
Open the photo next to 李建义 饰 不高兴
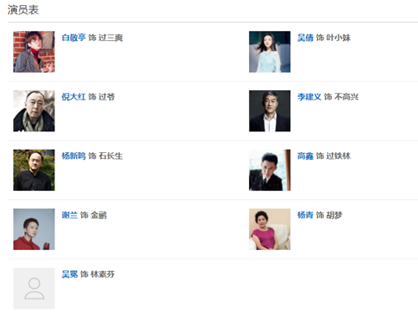(x=270, y=110)
